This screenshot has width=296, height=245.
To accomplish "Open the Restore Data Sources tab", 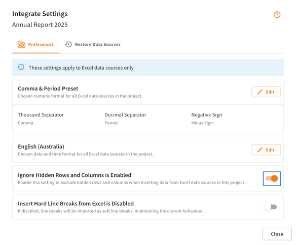I will click(93, 45).
